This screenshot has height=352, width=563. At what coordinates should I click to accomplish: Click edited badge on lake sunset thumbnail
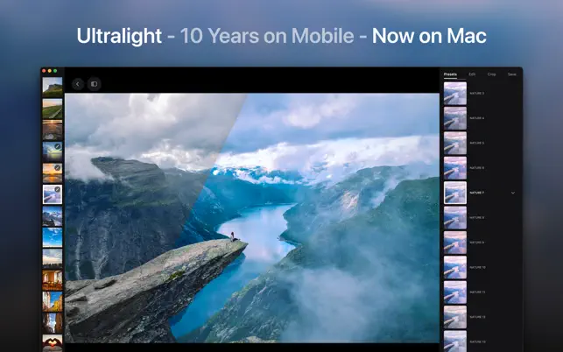point(58,146)
